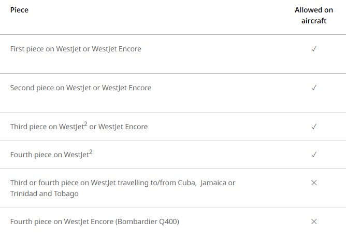Click the 'Bombardier Q400' text in parentheses
This screenshot has height=235, width=346.
148,222
